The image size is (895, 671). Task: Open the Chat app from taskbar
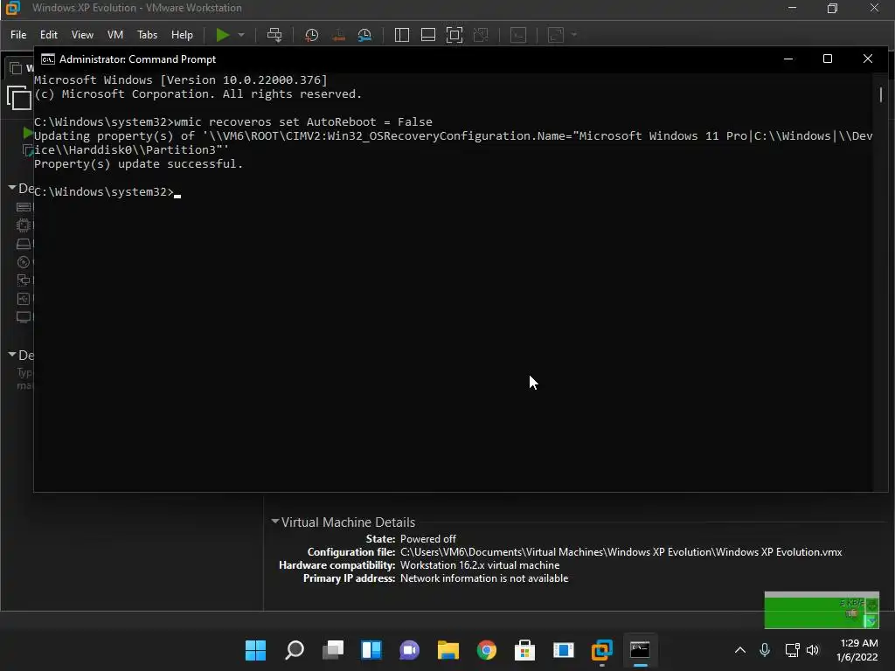coord(409,650)
